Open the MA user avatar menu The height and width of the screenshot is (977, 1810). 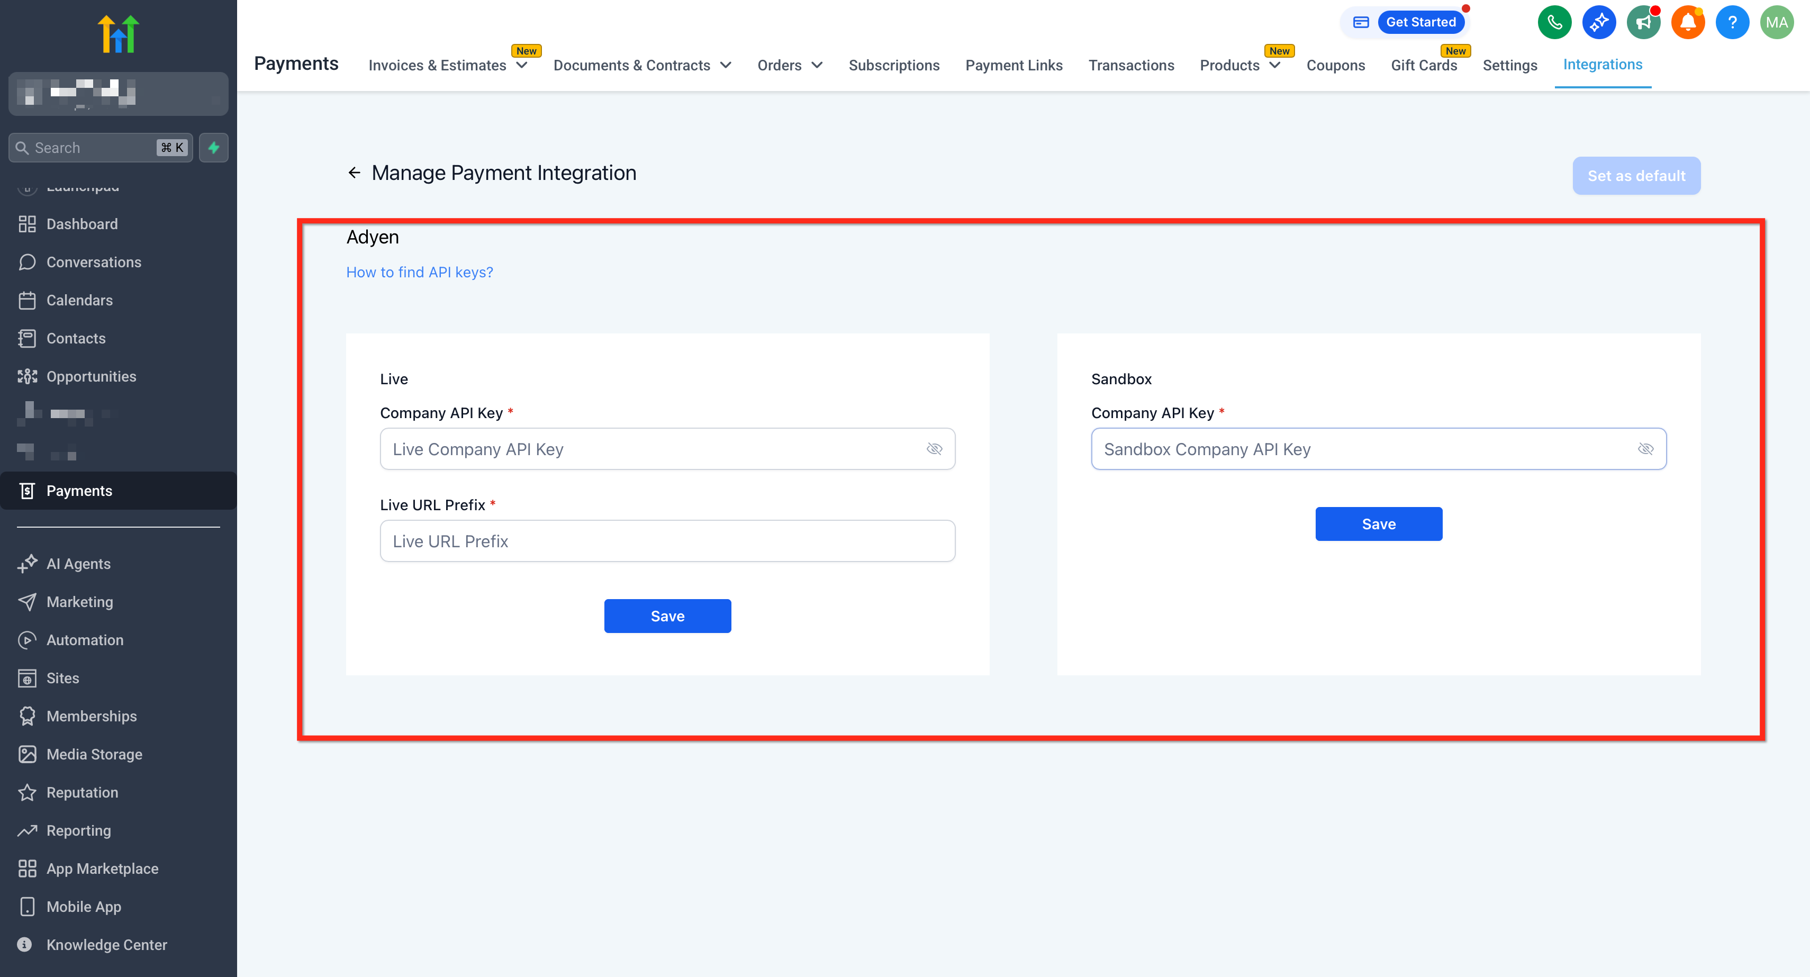(1776, 22)
